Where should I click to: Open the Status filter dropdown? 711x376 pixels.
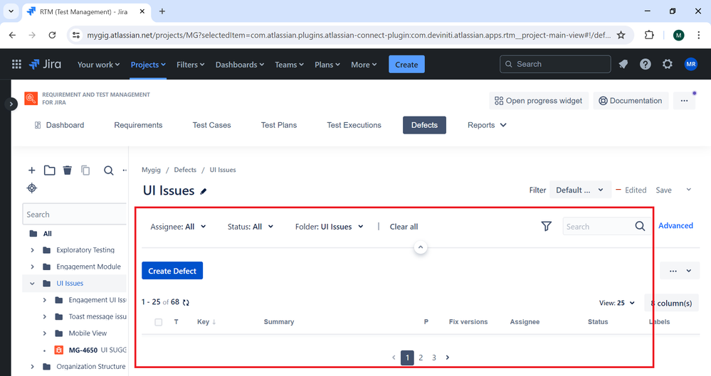pos(251,227)
